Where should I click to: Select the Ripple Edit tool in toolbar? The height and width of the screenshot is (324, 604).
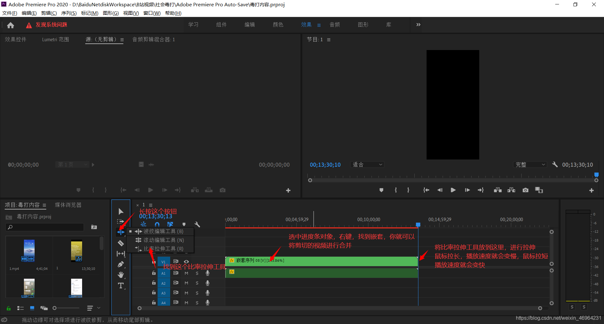tap(121, 232)
